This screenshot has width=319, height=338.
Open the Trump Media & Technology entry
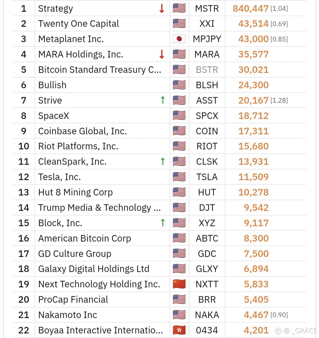coord(99,208)
